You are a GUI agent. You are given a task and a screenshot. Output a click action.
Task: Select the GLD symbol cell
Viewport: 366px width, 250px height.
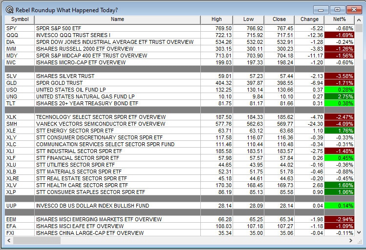coord(20,83)
